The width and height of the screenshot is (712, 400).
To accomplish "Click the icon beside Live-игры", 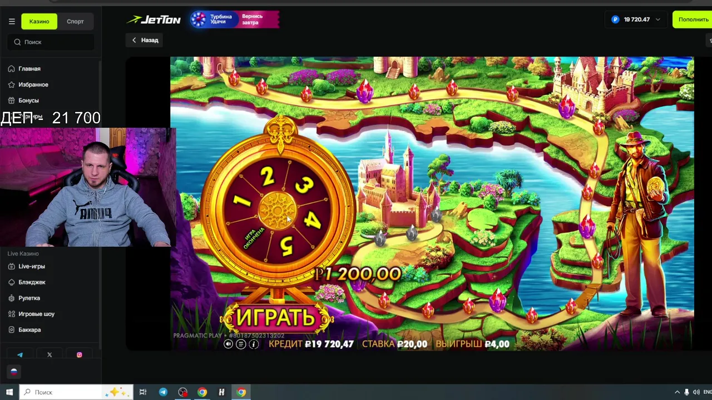I will click(x=11, y=267).
